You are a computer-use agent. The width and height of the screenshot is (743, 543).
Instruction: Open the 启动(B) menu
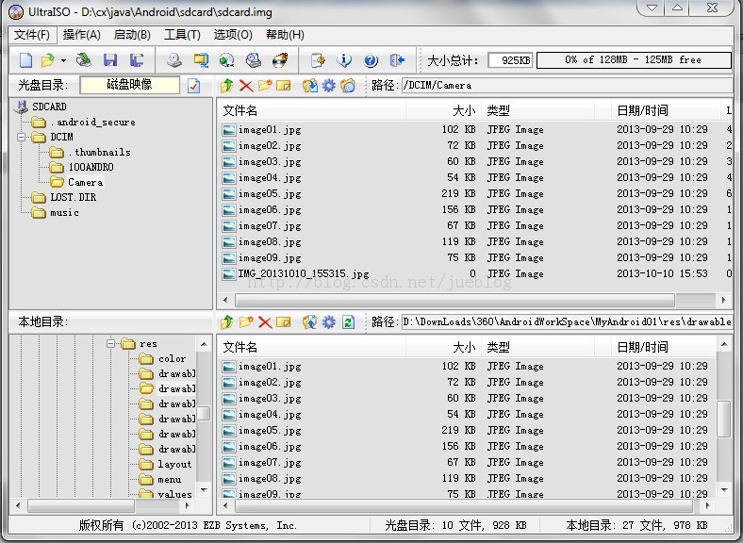tap(132, 35)
